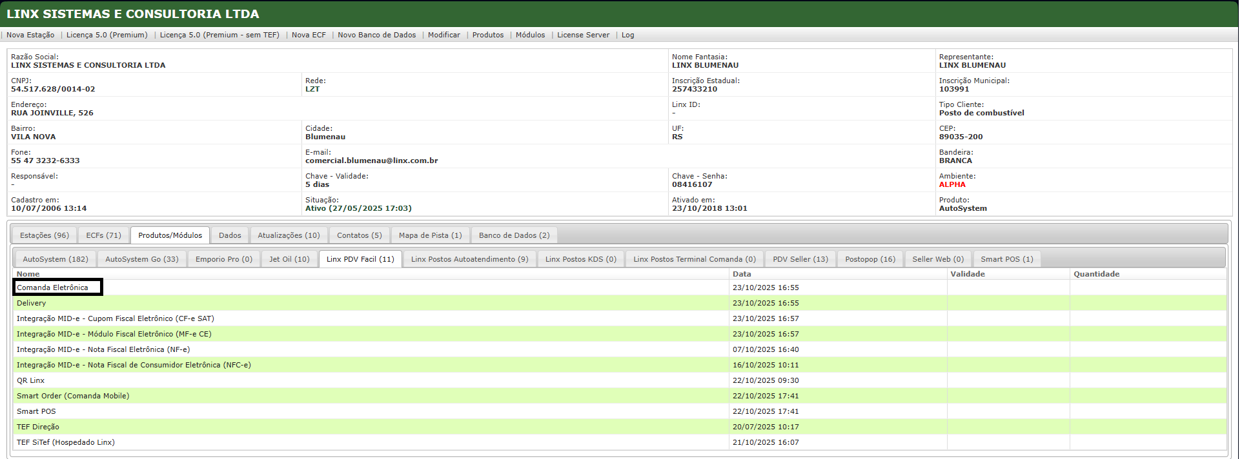Click the red ALPHA ambiente value
Image resolution: width=1242 pixels, height=459 pixels.
(952, 184)
